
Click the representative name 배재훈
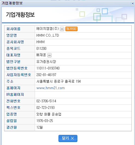41,55
